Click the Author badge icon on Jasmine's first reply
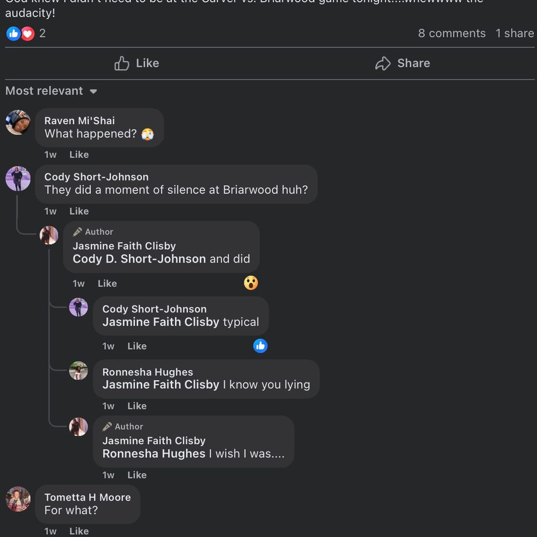Viewport: 537px width, 537px height. [78, 232]
